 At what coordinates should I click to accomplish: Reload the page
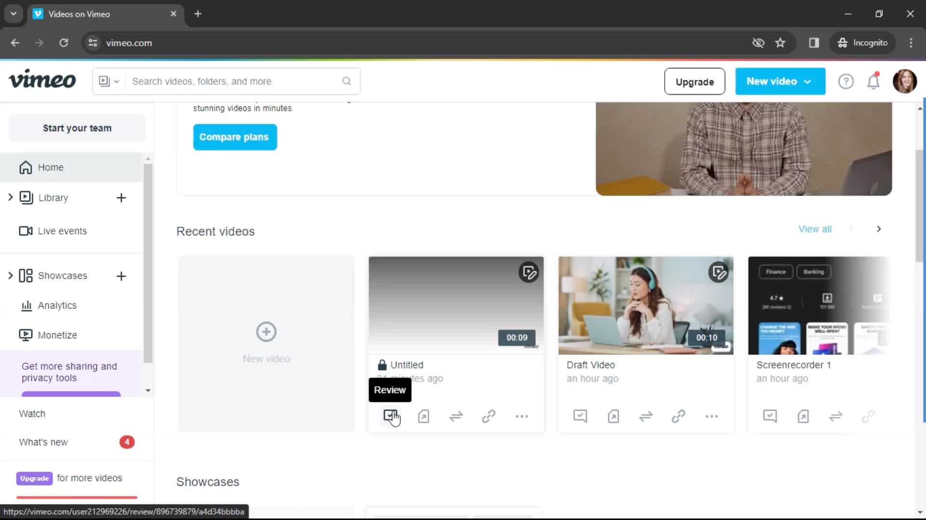tap(64, 43)
